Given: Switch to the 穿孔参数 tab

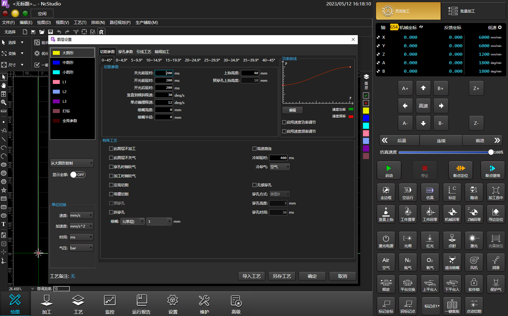Looking at the screenshot, I should click(x=126, y=52).
